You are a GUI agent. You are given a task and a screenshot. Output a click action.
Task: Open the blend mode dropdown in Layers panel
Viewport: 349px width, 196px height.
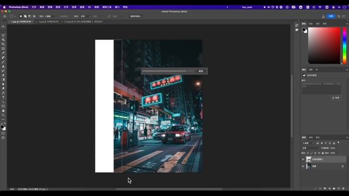[311, 148]
